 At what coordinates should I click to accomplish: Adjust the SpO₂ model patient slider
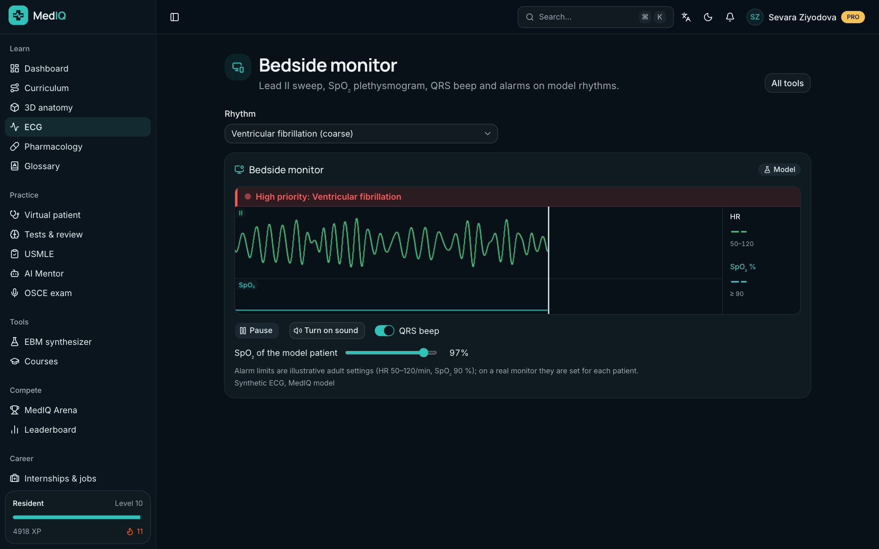(391, 353)
